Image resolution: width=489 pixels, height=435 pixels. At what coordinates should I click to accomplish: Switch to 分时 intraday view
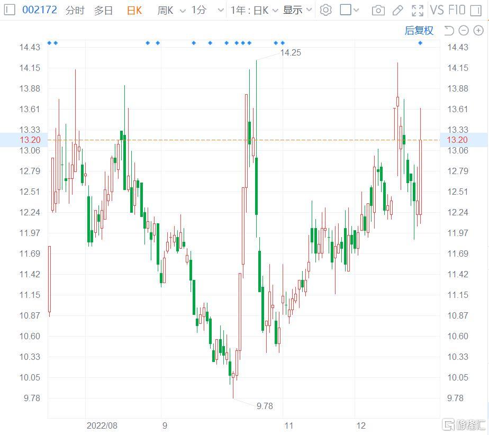click(x=75, y=10)
